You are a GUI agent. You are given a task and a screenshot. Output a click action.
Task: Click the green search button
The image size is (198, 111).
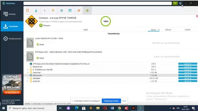175,3
